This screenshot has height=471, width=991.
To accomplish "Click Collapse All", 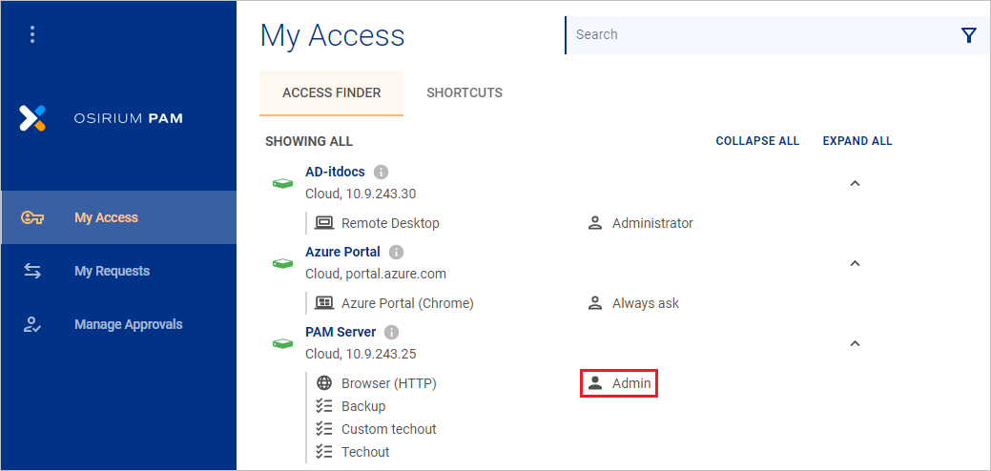I will pos(757,141).
